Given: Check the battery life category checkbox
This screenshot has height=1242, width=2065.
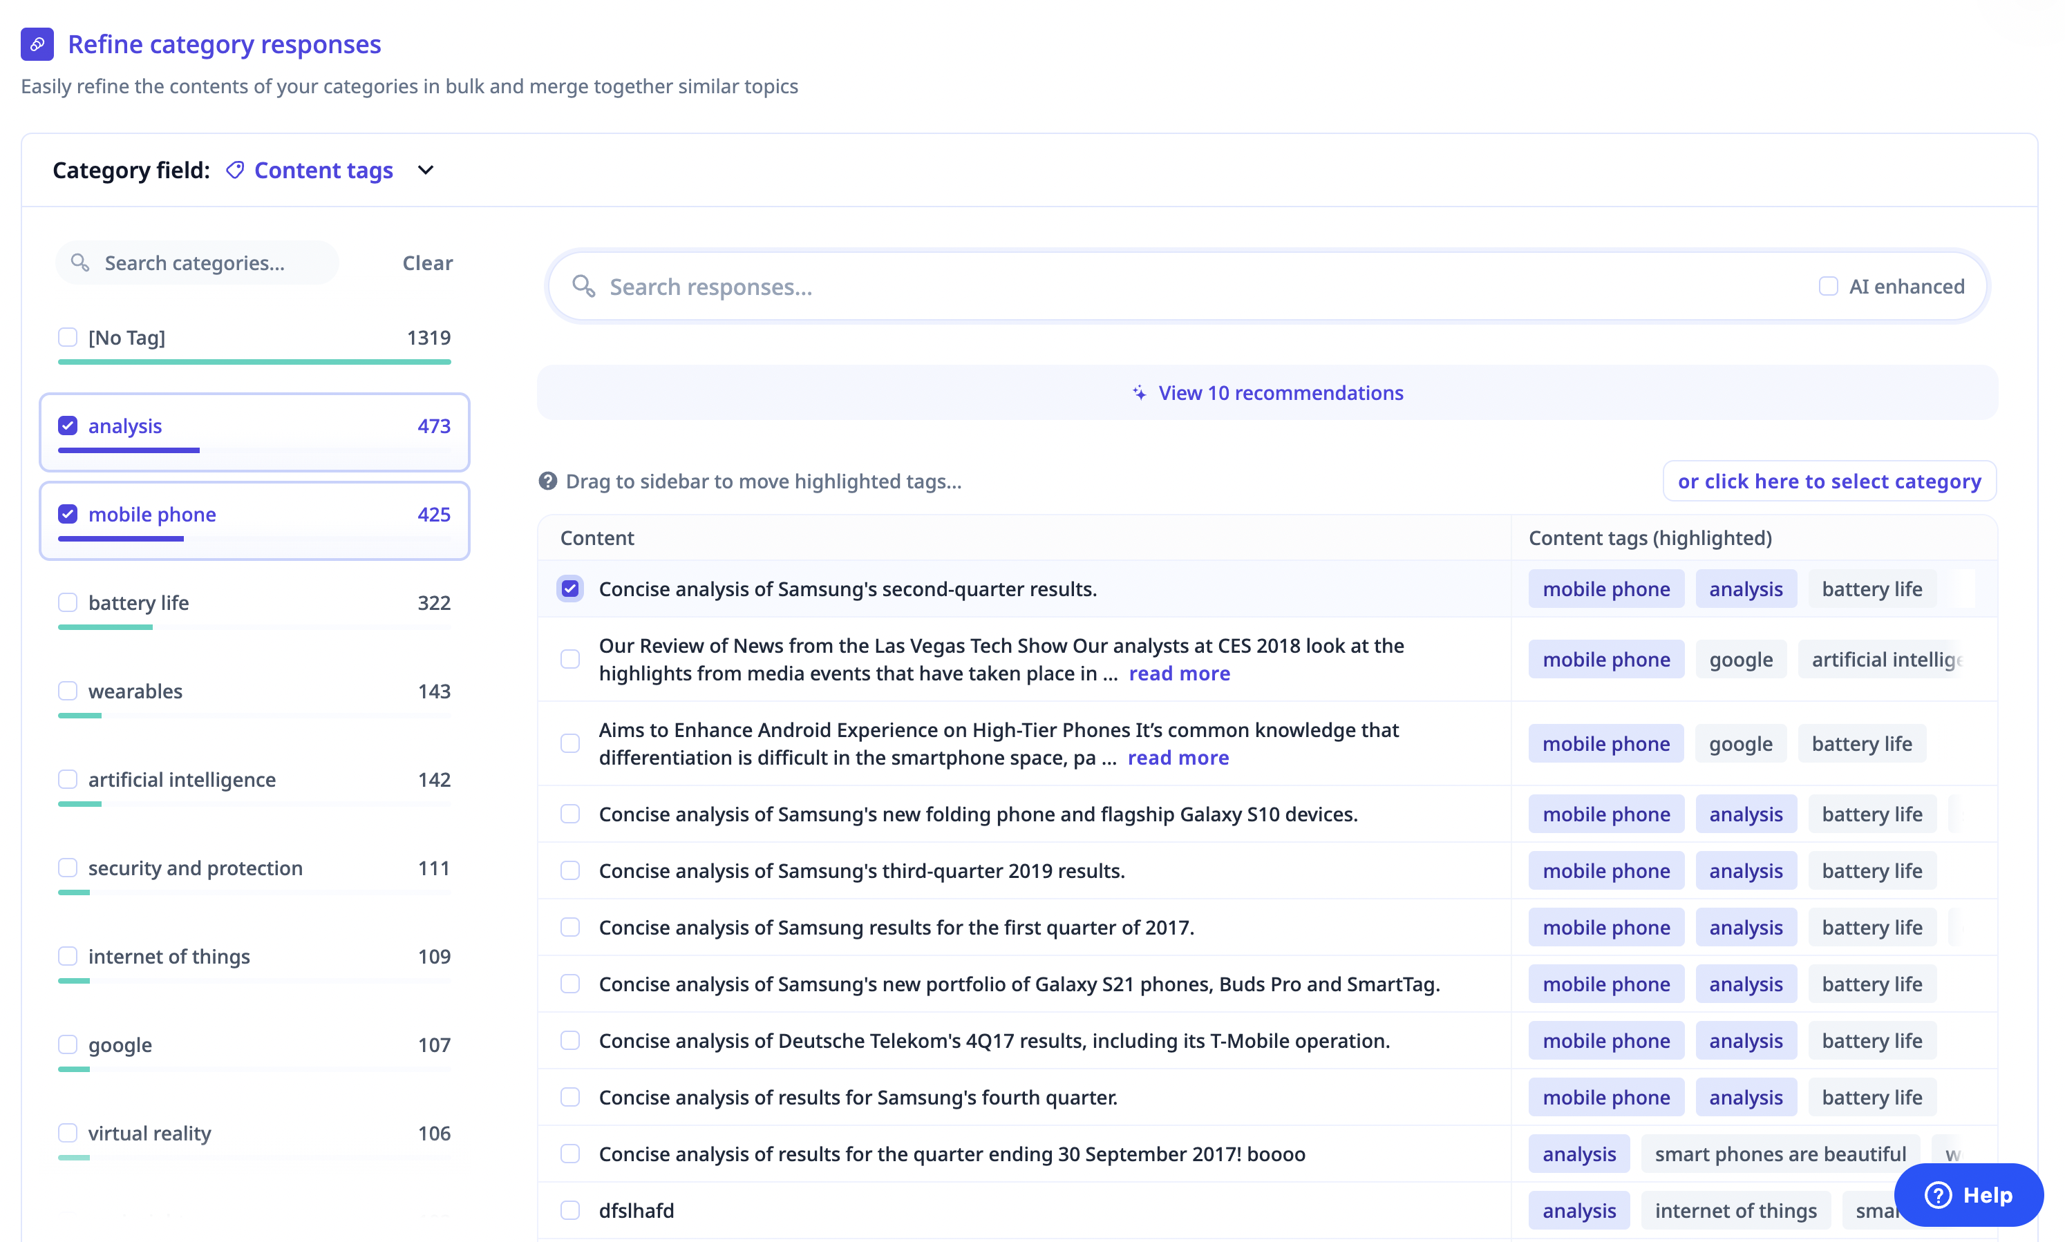Looking at the screenshot, I should pos(68,602).
